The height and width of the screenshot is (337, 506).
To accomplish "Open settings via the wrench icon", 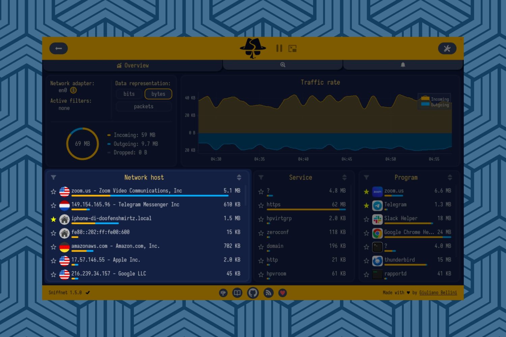I will (x=447, y=49).
